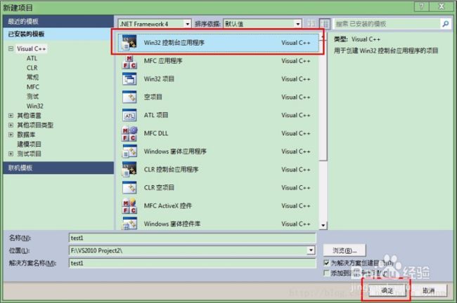The width and height of the screenshot is (457, 303).
Task: Click the 浏览(B)... button
Action: 345,250
